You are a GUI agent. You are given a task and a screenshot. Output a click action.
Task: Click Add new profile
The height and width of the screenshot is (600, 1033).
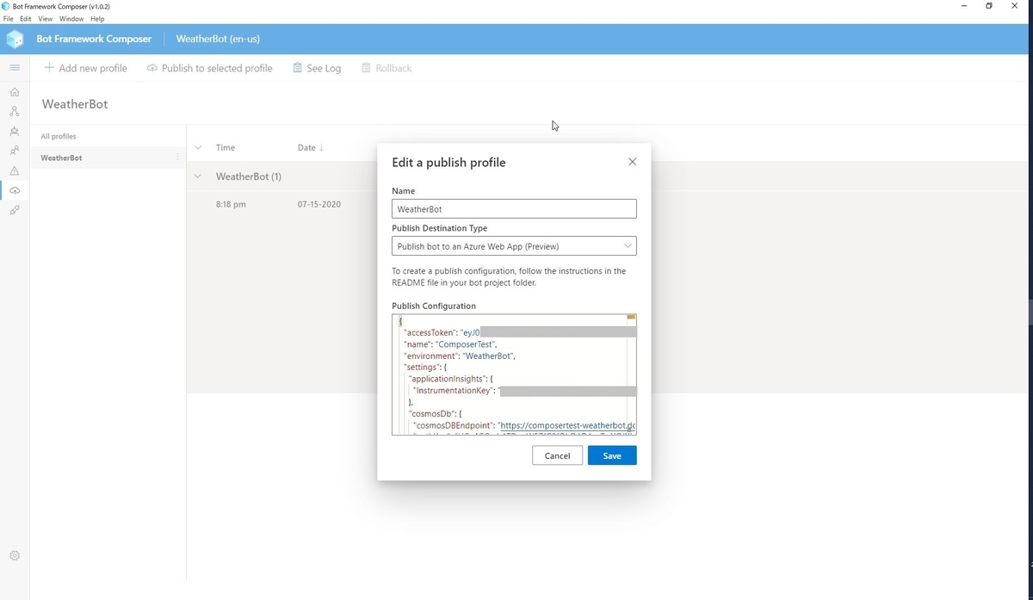(85, 68)
